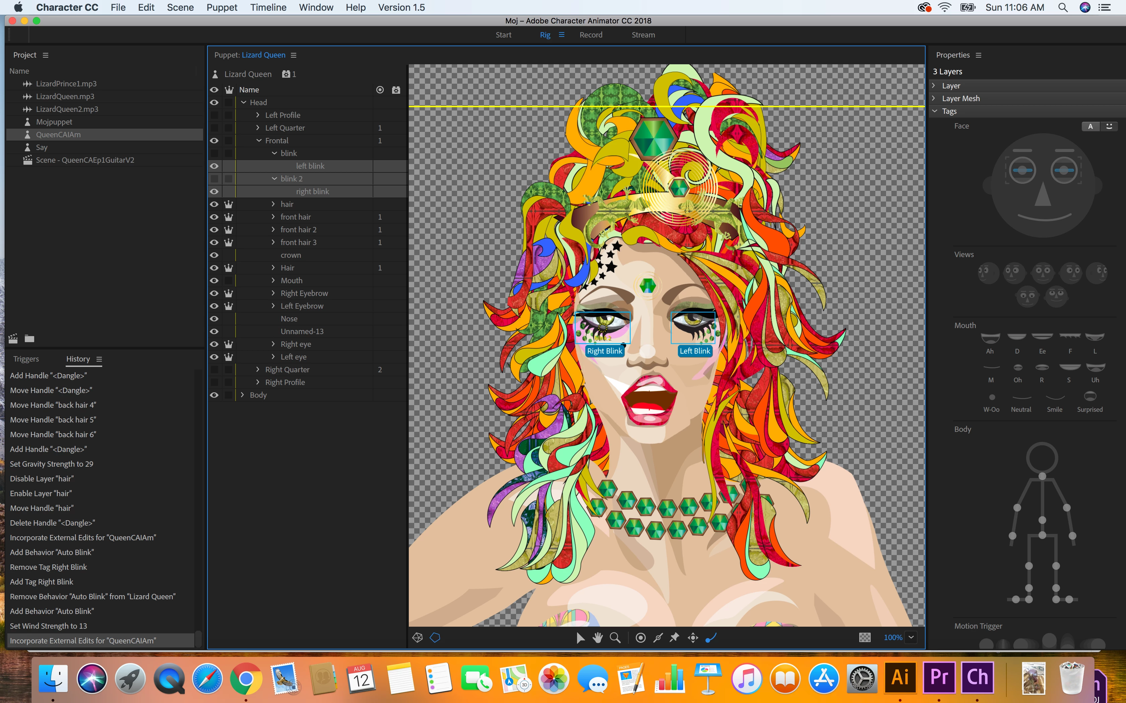Viewport: 1126px width, 703px height.
Task: Open the Timeline menu
Action: point(268,7)
